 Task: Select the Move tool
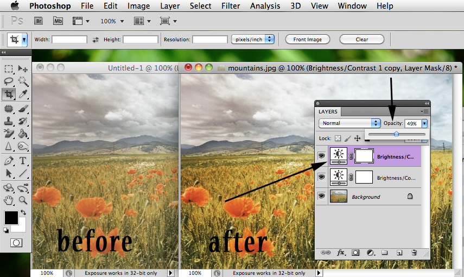click(23, 69)
